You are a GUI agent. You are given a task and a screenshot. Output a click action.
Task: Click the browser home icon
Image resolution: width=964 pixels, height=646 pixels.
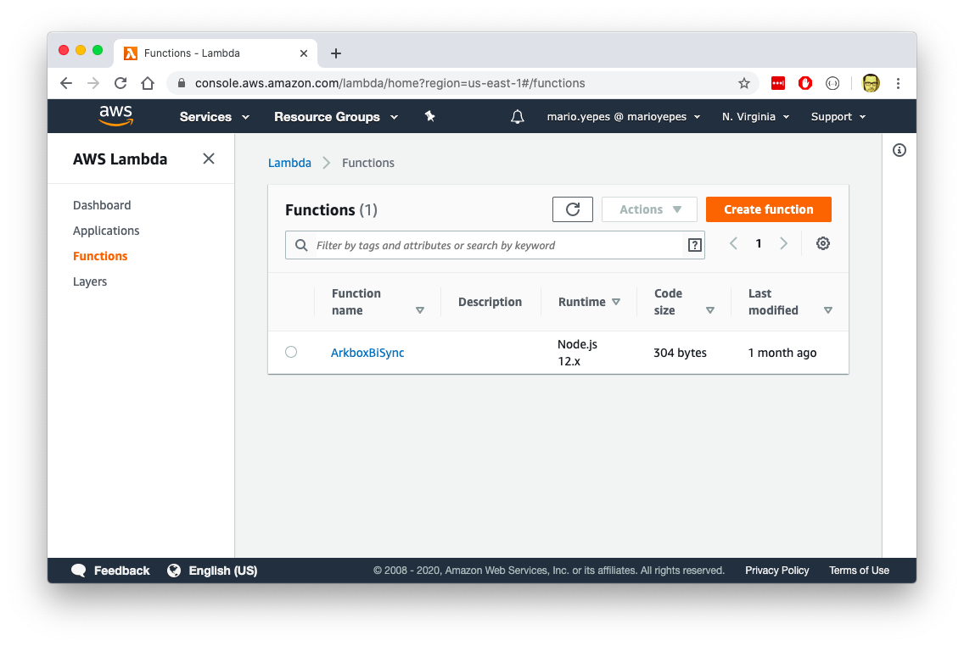pyautogui.click(x=148, y=83)
